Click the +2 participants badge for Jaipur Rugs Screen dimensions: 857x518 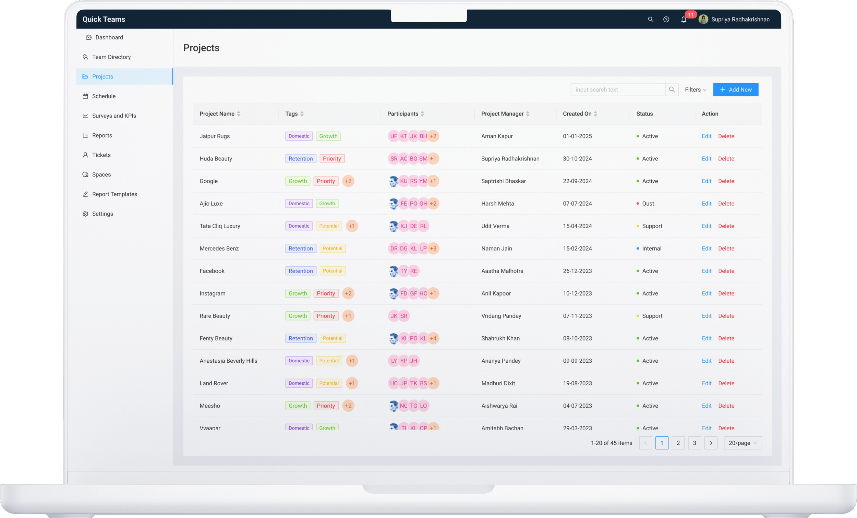pos(433,136)
